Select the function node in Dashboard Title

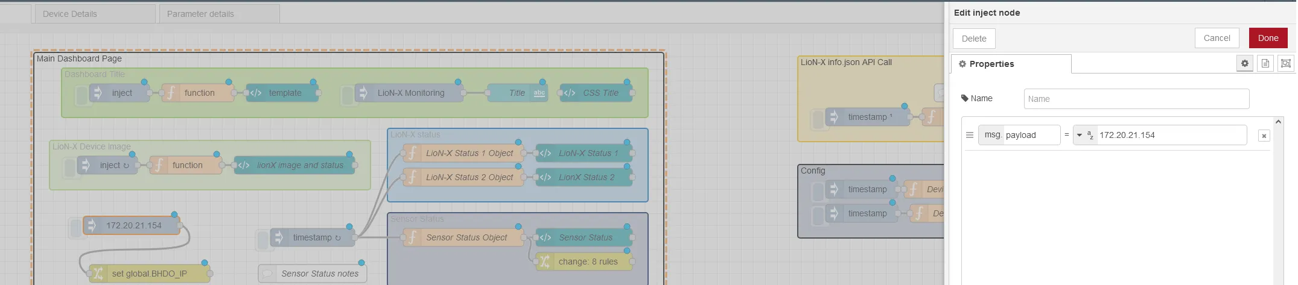pyautogui.click(x=198, y=93)
